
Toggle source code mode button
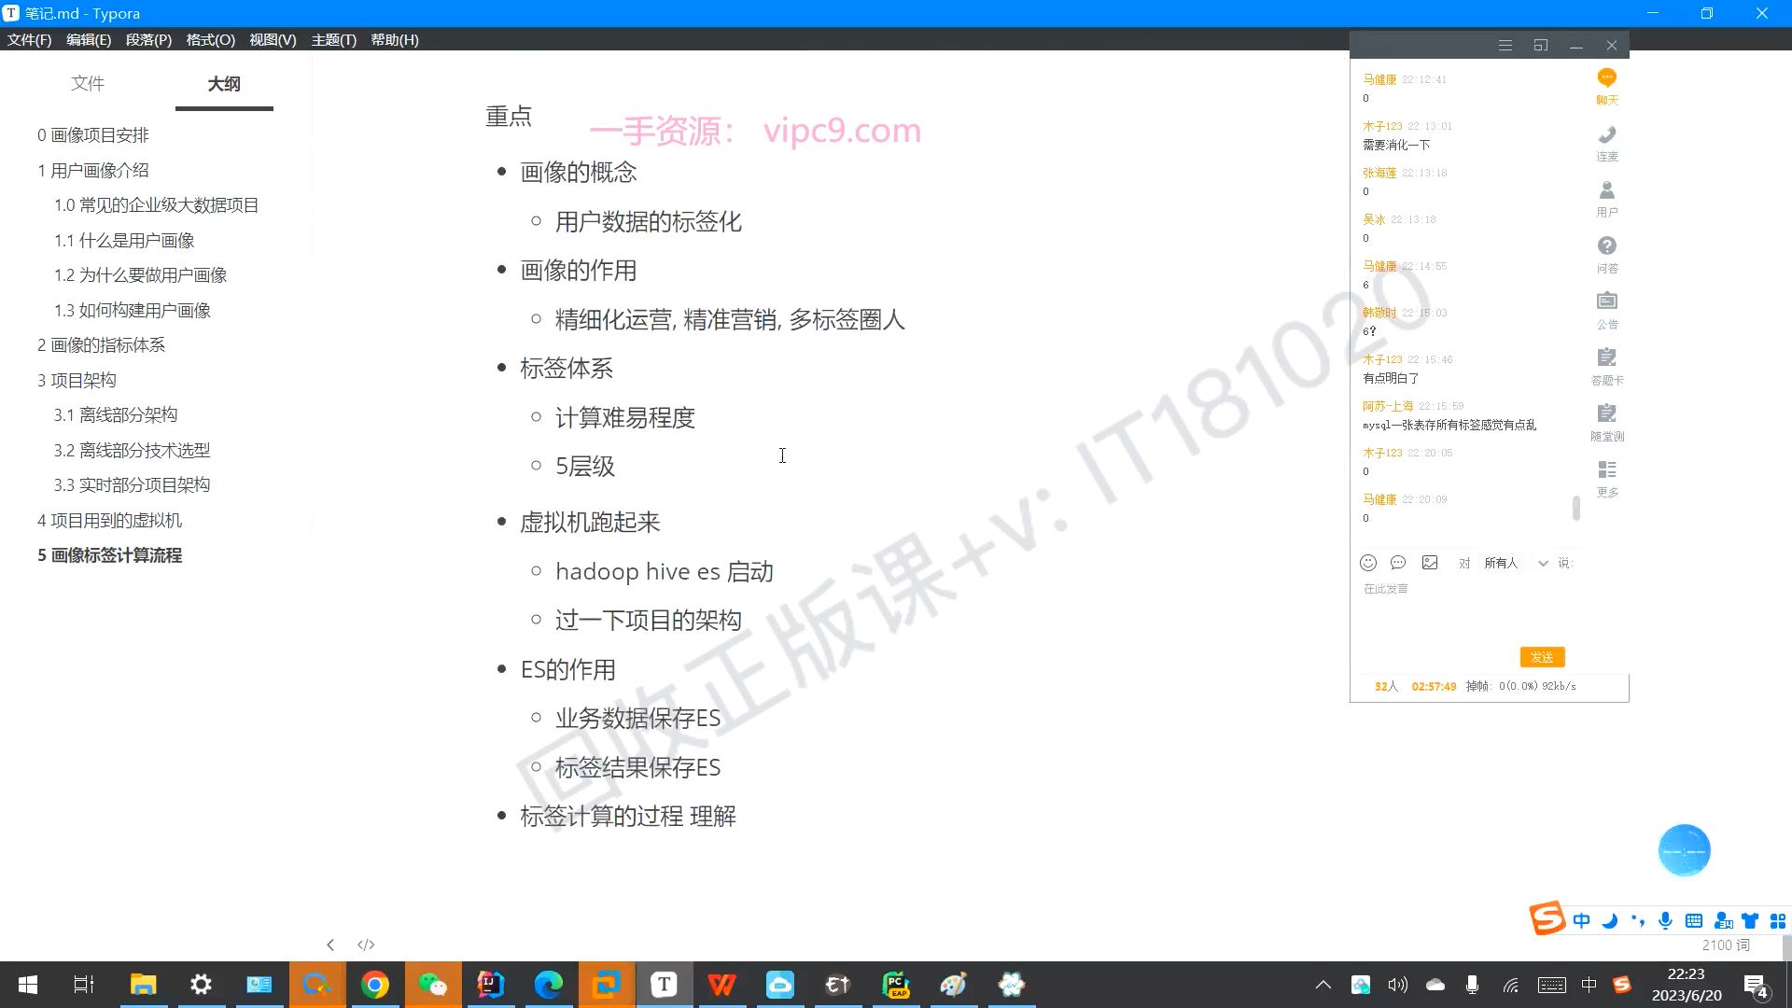coord(366,945)
